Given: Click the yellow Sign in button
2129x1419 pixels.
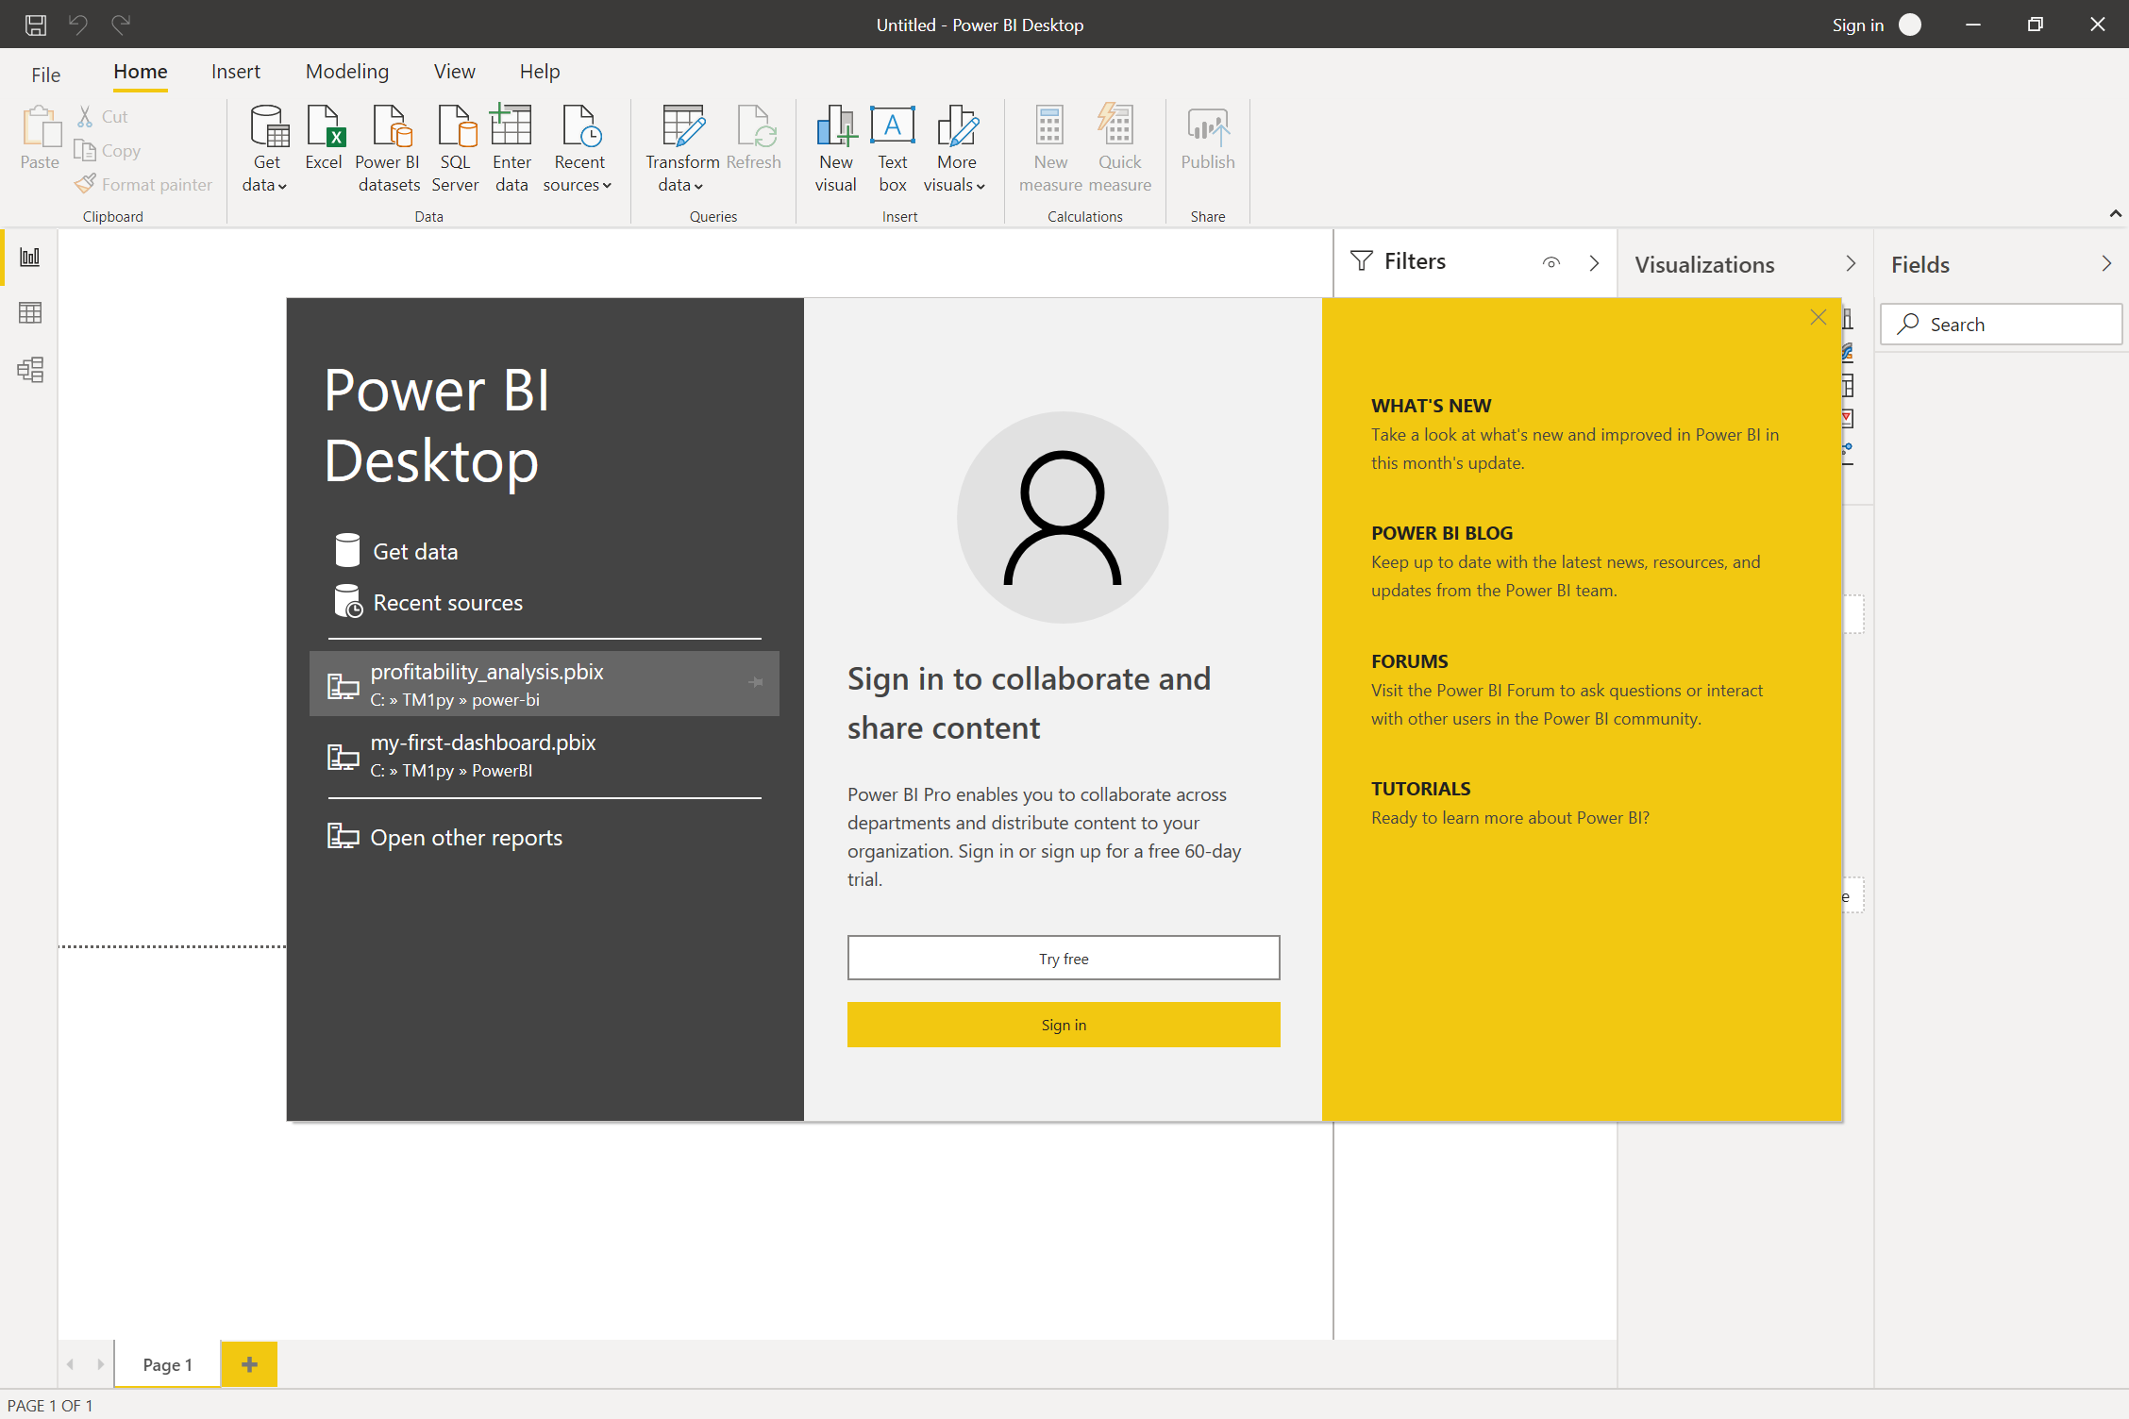Looking at the screenshot, I should tap(1063, 1025).
